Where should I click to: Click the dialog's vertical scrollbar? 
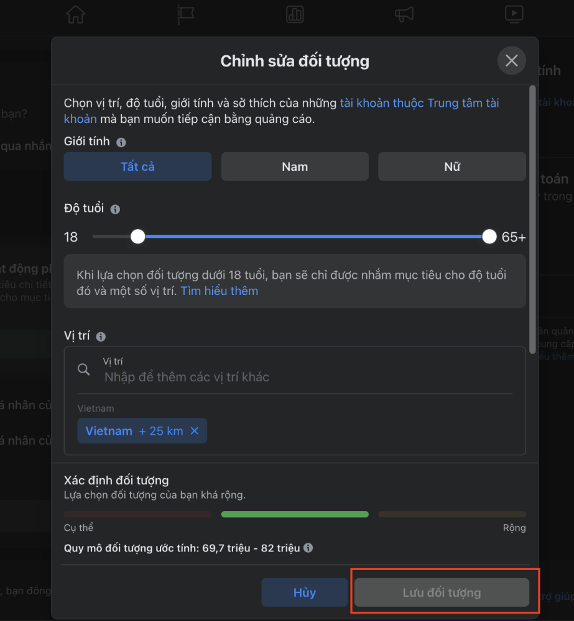(x=532, y=219)
